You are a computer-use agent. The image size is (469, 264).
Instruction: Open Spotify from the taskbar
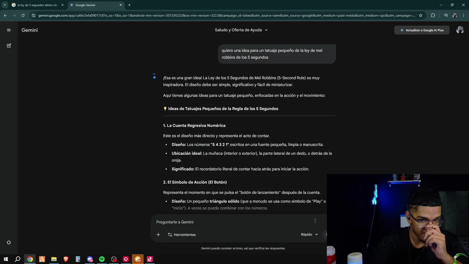102,259
